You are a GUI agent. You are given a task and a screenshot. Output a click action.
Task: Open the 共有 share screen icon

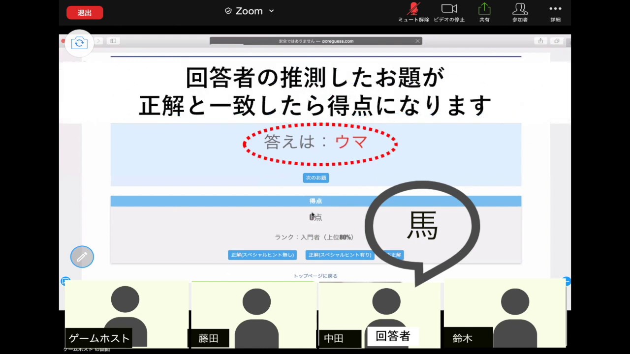[x=484, y=13]
